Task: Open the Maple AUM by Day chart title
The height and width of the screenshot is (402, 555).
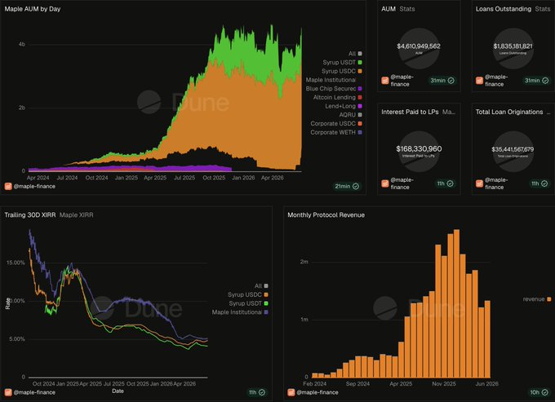Action: tap(33, 9)
